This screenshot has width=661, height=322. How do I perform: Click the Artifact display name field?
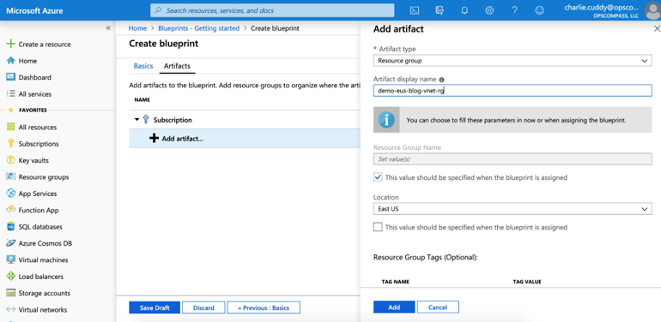(512, 91)
